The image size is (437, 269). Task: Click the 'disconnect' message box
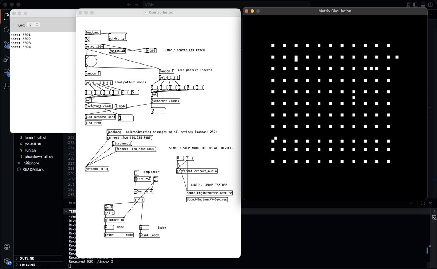[x=122, y=143]
